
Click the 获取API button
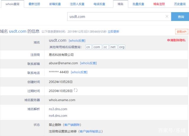(x=181, y=31)
